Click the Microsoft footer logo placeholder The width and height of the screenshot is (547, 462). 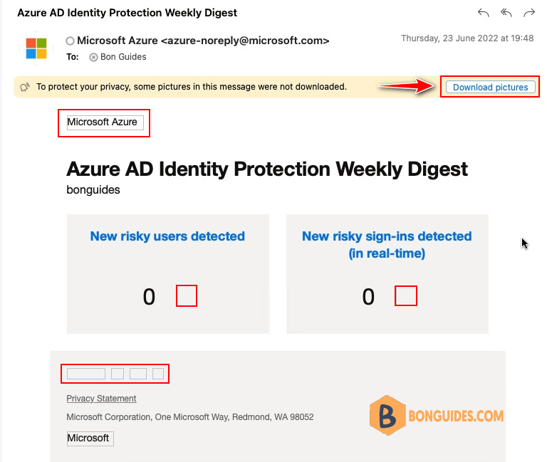[90, 439]
